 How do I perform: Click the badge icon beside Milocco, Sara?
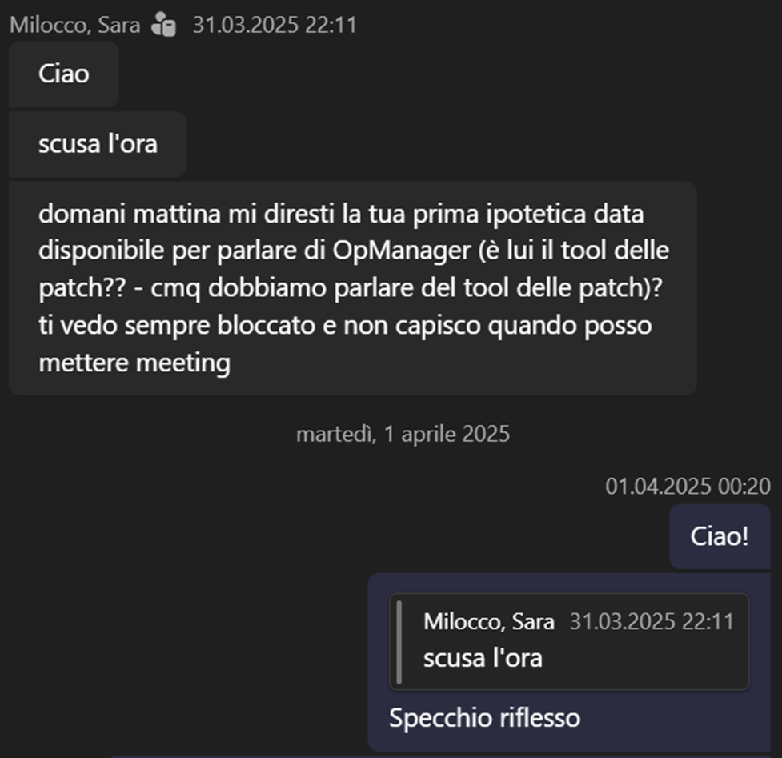click(x=162, y=25)
